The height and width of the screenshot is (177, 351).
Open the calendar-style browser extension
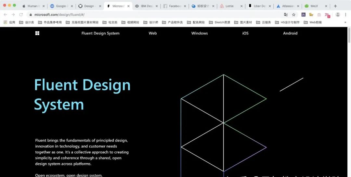point(319,15)
